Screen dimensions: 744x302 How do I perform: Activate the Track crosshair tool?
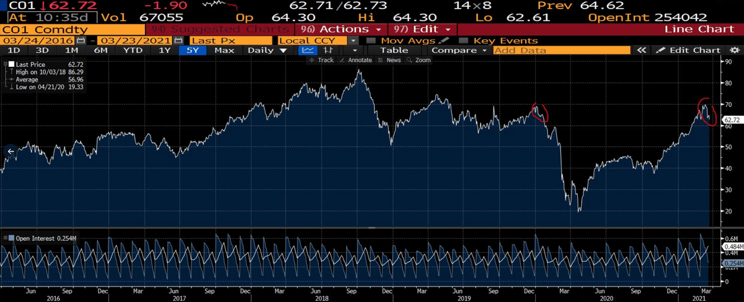(x=322, y=60)
